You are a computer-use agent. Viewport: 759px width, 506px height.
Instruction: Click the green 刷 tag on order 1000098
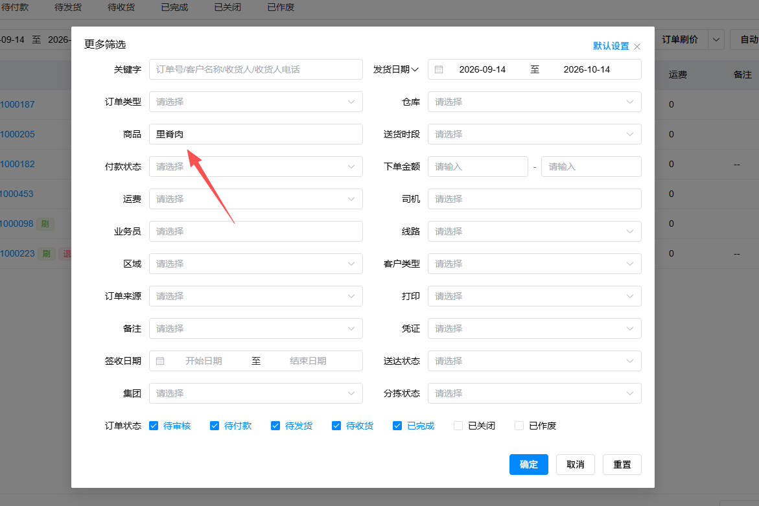tap(45, 224)
